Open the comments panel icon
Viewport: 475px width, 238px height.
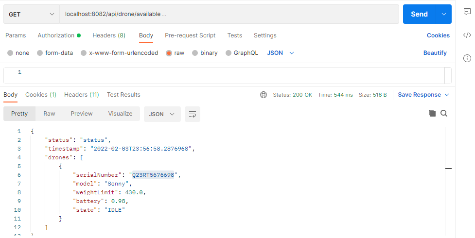click(x=467, y=12)
